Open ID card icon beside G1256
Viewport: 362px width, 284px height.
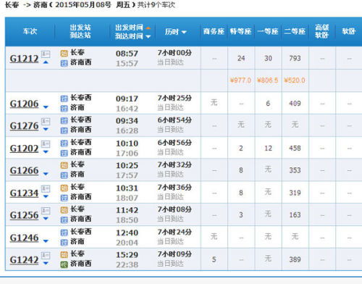point(46,211)
